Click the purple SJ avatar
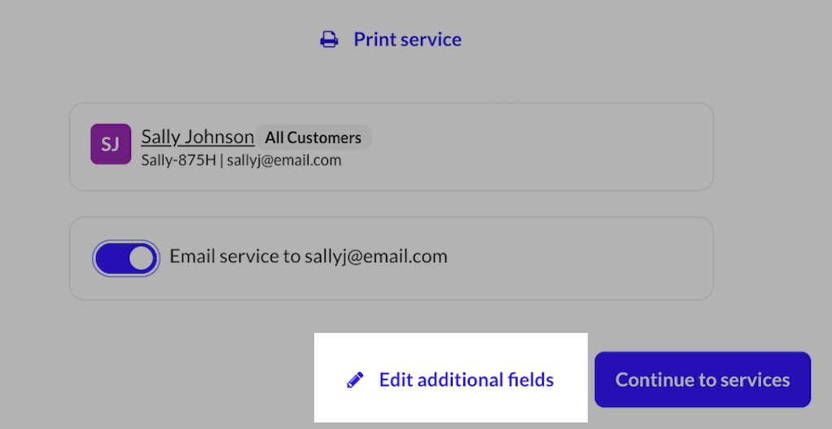 [x=111, y=144]
